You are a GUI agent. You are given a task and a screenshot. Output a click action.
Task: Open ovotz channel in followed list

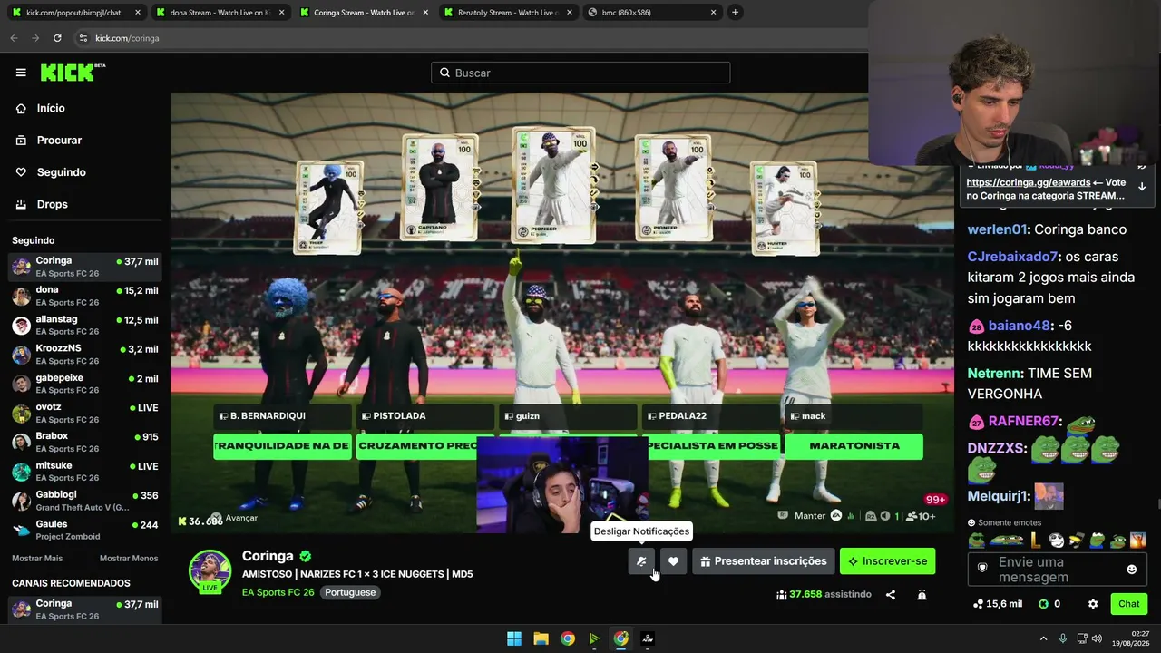85,413
